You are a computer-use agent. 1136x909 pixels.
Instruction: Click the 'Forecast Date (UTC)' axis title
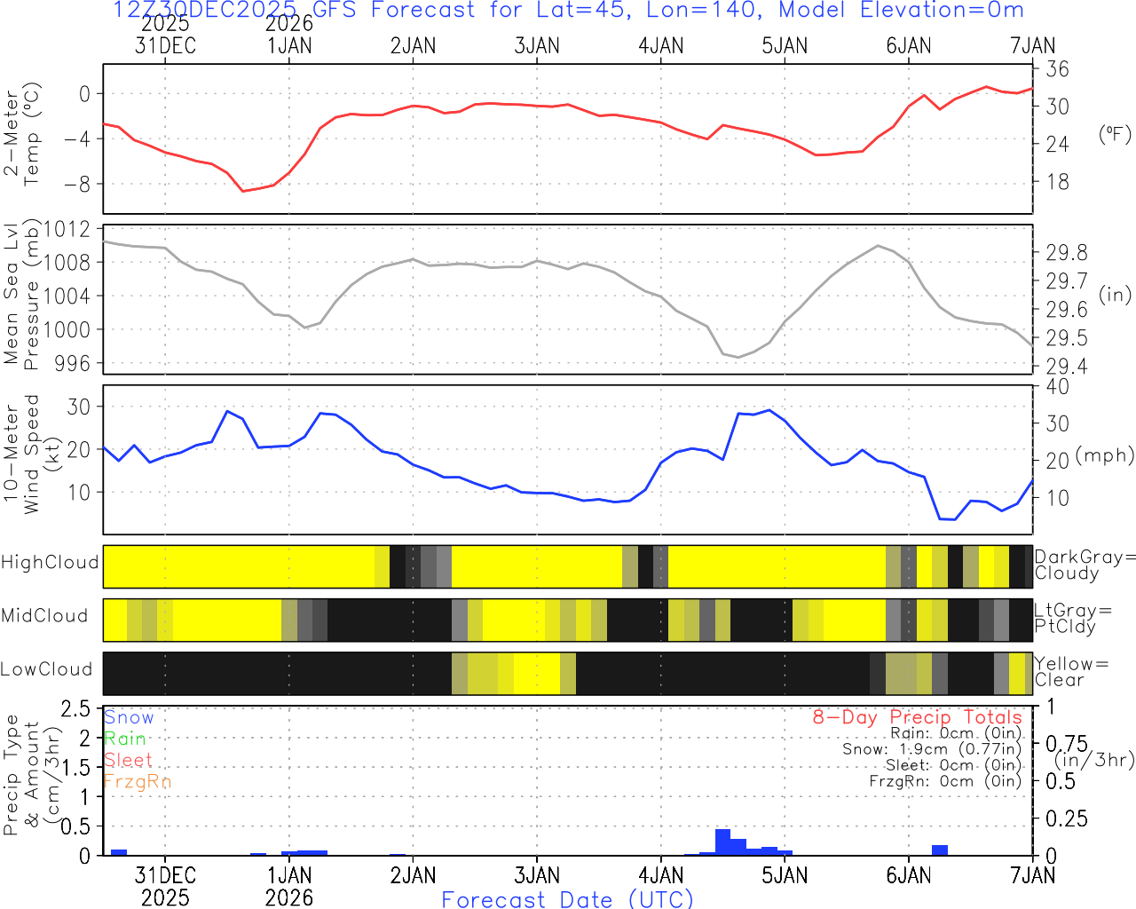(x=568, y=899)
